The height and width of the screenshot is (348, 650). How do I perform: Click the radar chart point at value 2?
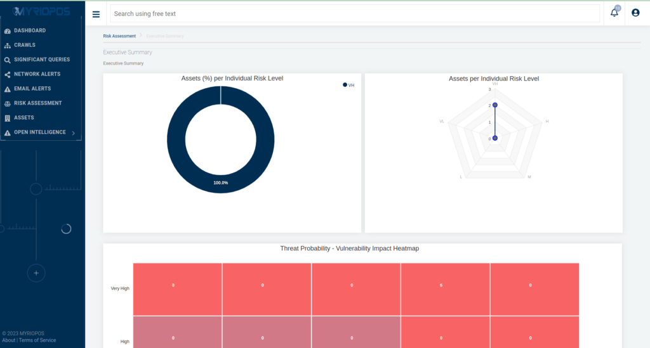(x=495, y=105)
